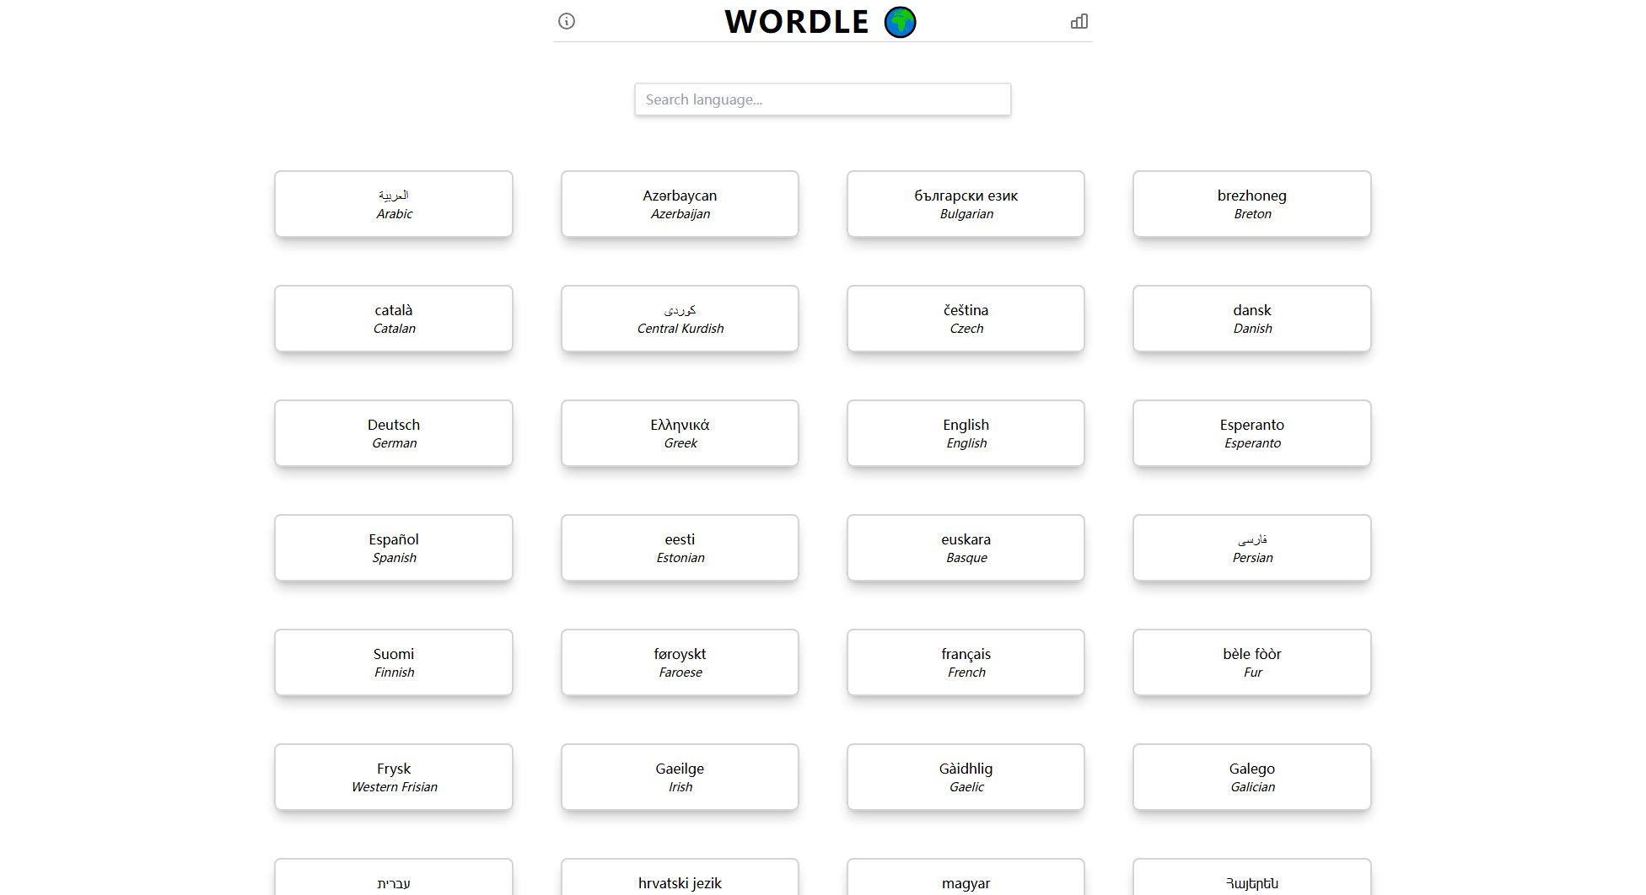Play in føroyskt (Faroese)

coord(680,662)
